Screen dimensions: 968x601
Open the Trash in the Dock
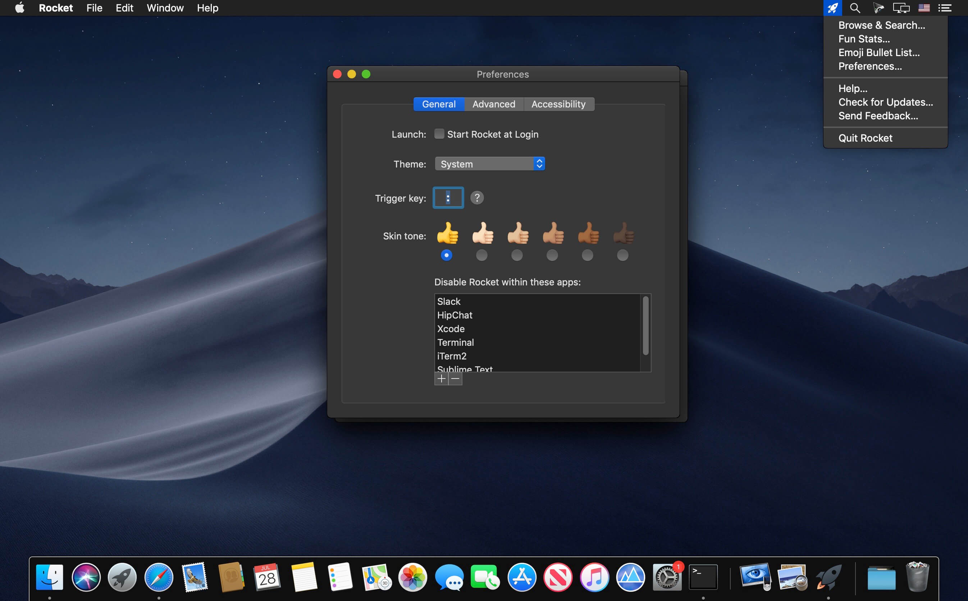pyautogui.click(x=918, y=577)
